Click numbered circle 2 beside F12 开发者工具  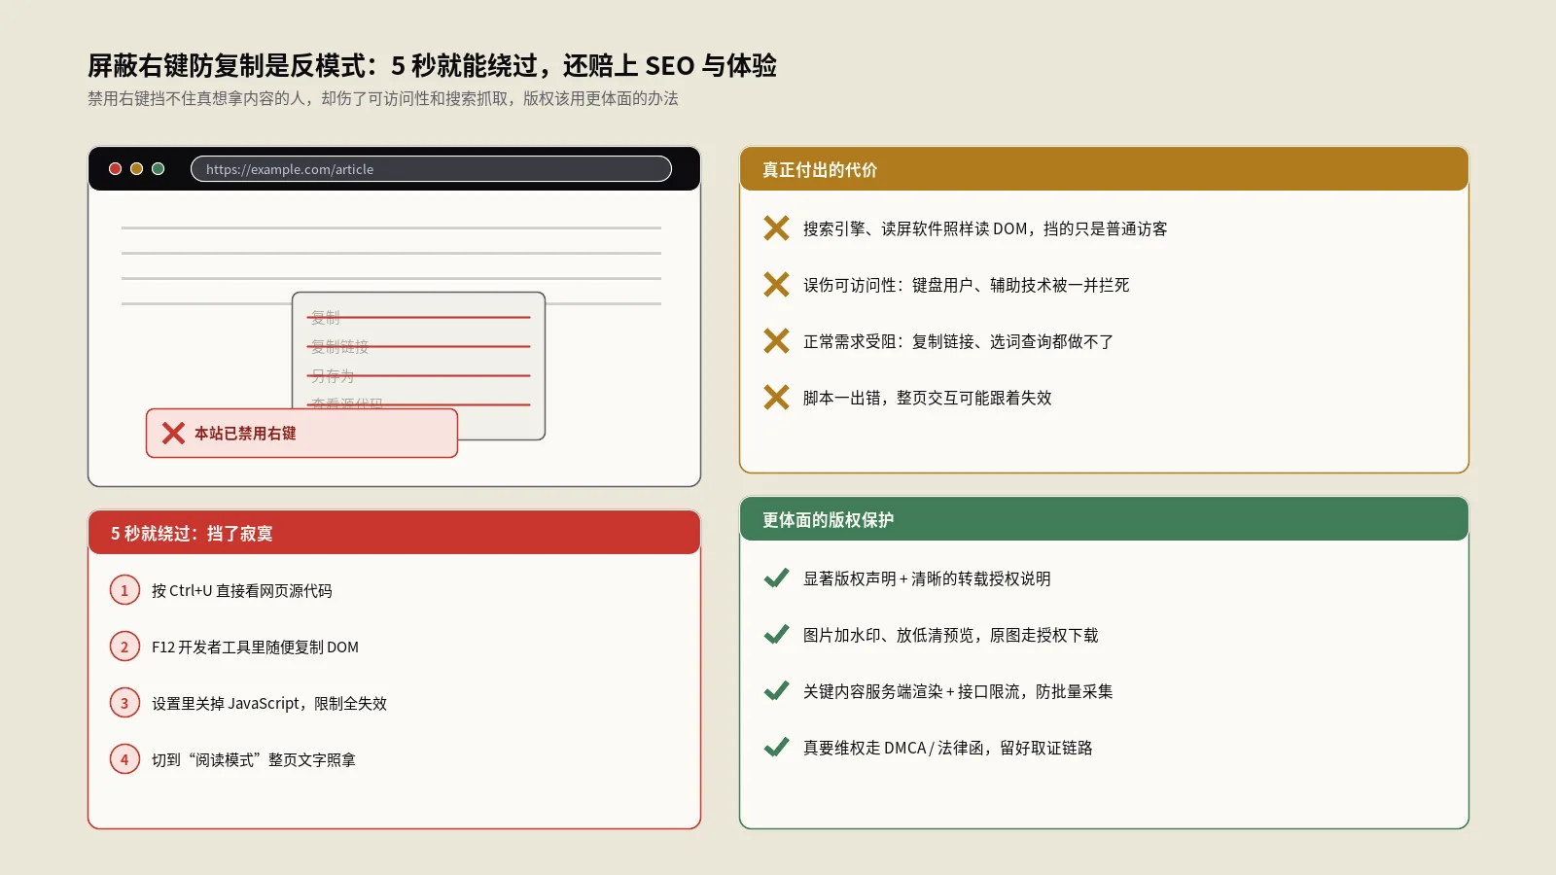click(124, 647)
